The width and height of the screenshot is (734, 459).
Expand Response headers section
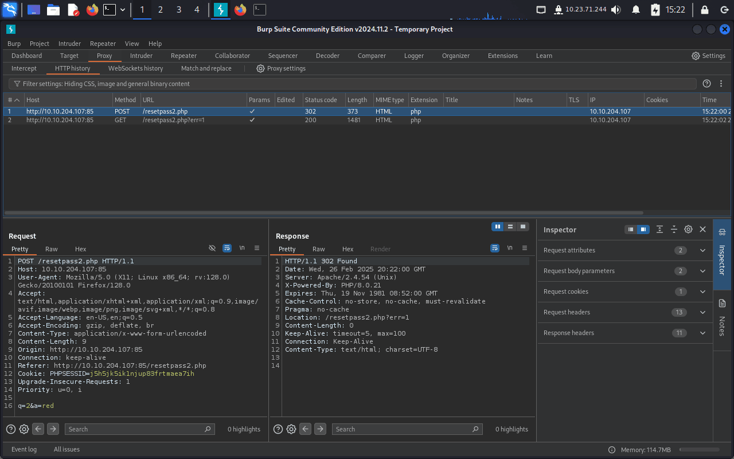click(x=625, y=333)
